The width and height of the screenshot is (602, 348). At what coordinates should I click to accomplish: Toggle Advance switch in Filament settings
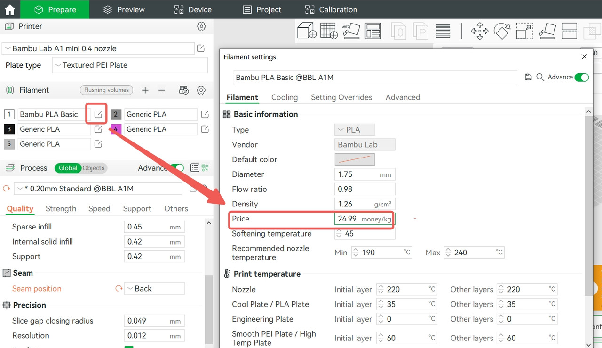[582, 77]
